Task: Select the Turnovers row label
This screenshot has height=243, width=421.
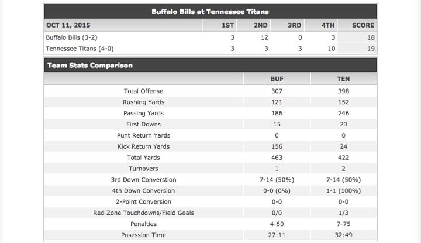Action: coord(143,169)
